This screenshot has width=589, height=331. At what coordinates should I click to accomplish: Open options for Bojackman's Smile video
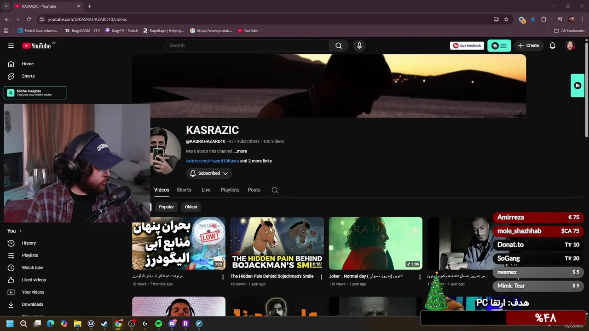click(x=321, y=277)
